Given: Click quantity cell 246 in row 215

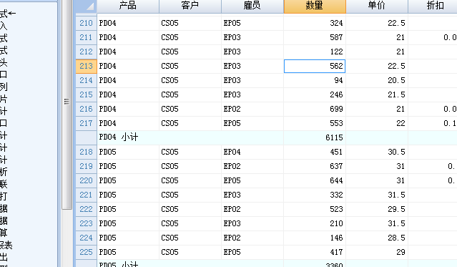Looking at the screenshot, I should pyautogui.click(x=315, y=94).
